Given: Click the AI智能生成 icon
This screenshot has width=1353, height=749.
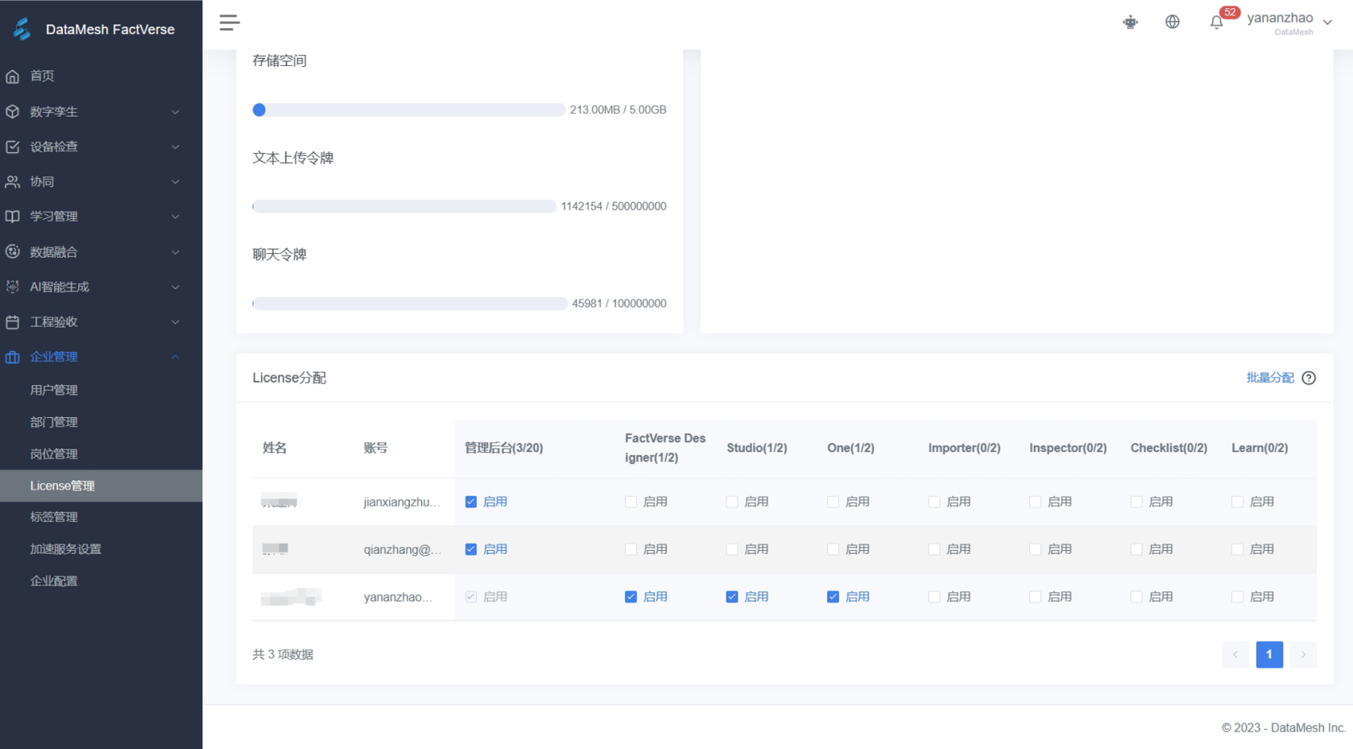Looking at the screenshot, I should [x=12, y=287].
